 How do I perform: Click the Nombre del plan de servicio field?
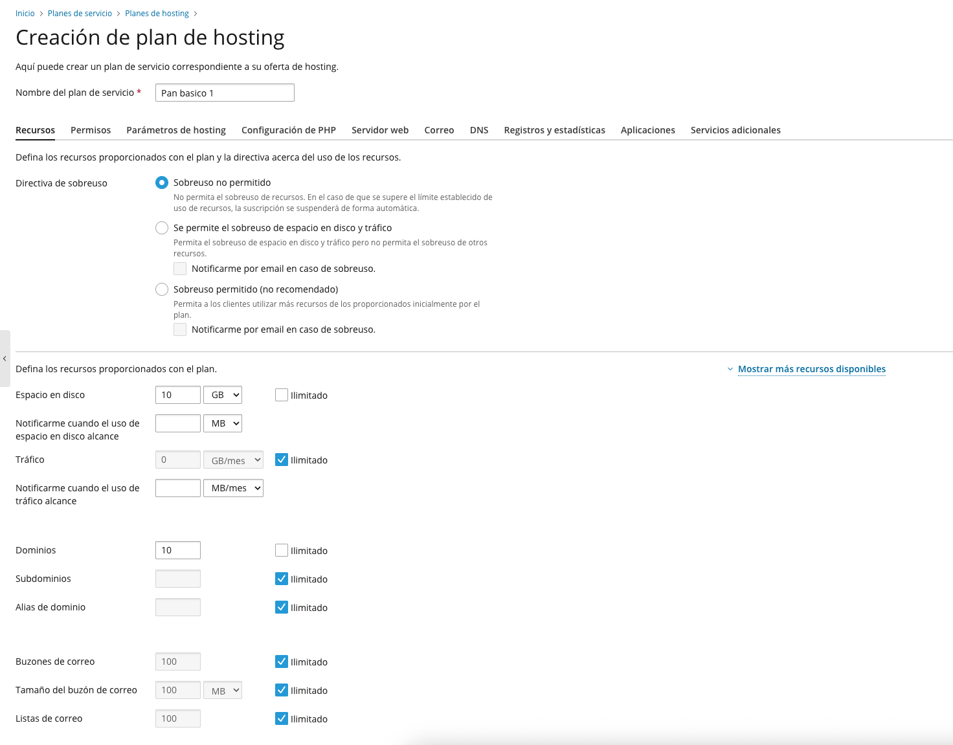[225, 93]
